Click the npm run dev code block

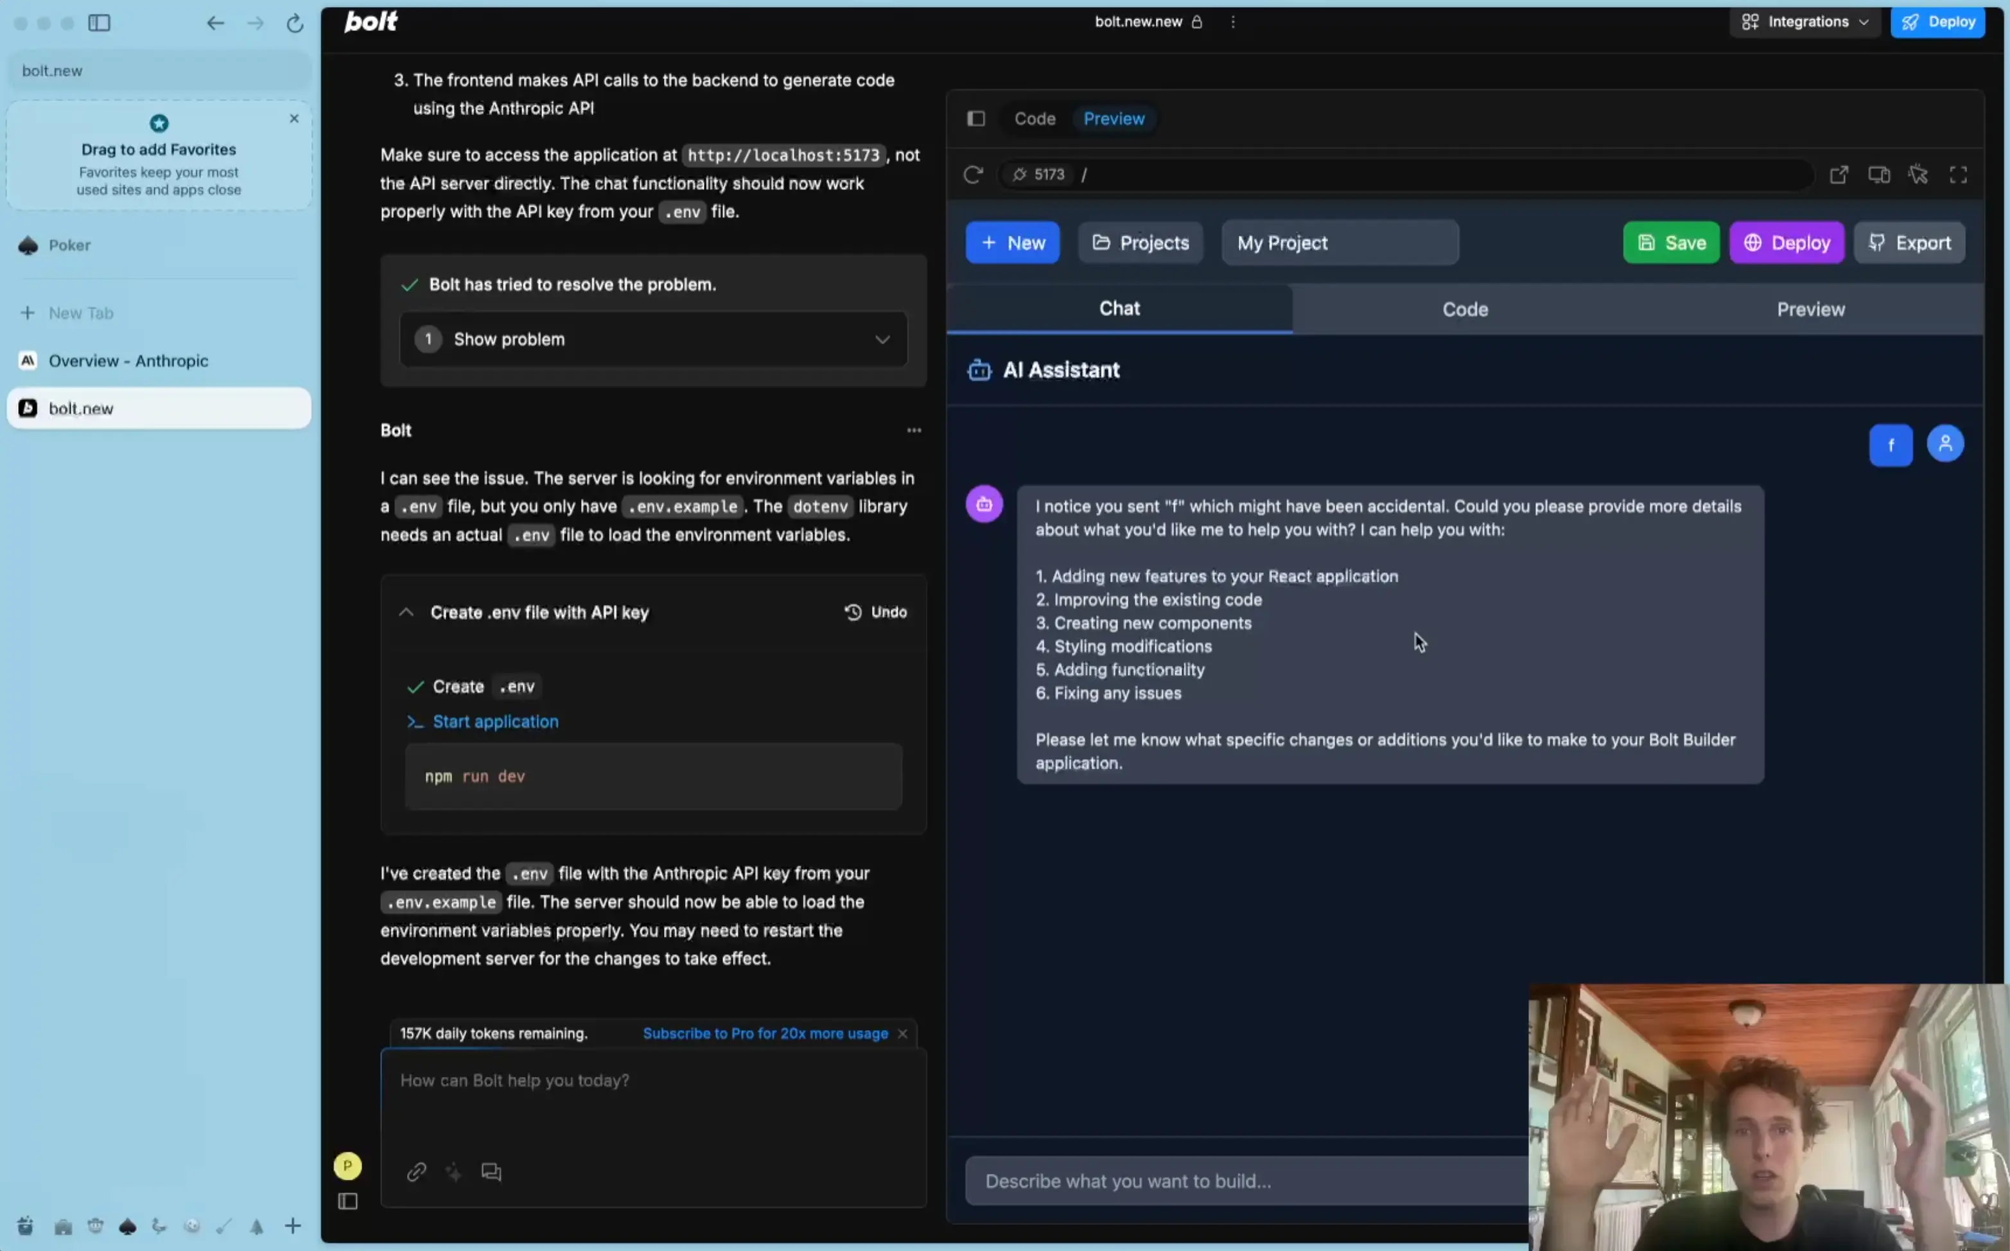pyautogui.click(x=652, y=777)
